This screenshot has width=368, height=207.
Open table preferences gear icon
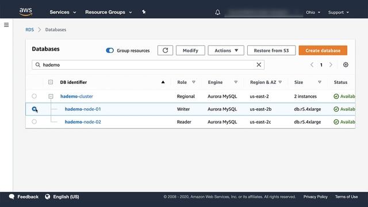coord(346,65)
